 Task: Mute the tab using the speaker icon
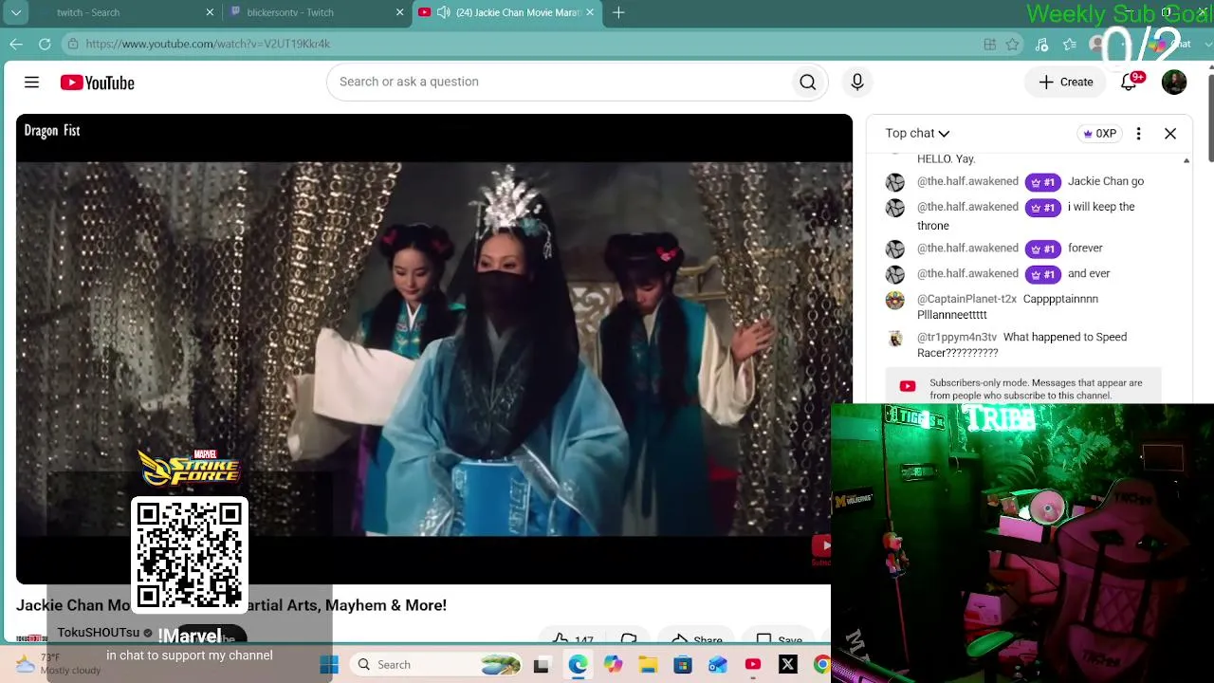click(443, 12)
